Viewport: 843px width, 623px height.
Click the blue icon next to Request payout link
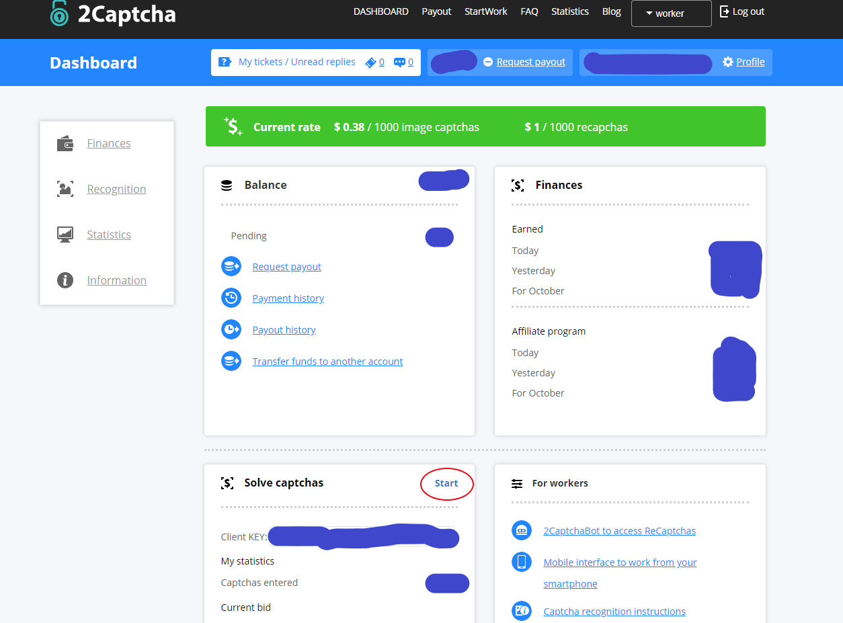(x=231, y=266)
